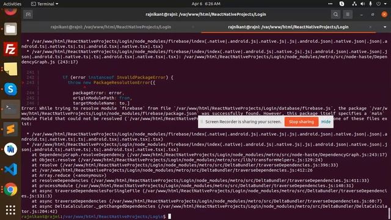Click 'packageError: error,' code line
This screenshot has width=391, height=220.
click(98, 93)
